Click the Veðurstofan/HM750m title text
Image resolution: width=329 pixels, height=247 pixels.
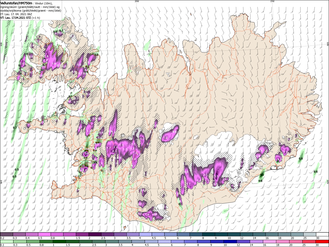(16, 3)
